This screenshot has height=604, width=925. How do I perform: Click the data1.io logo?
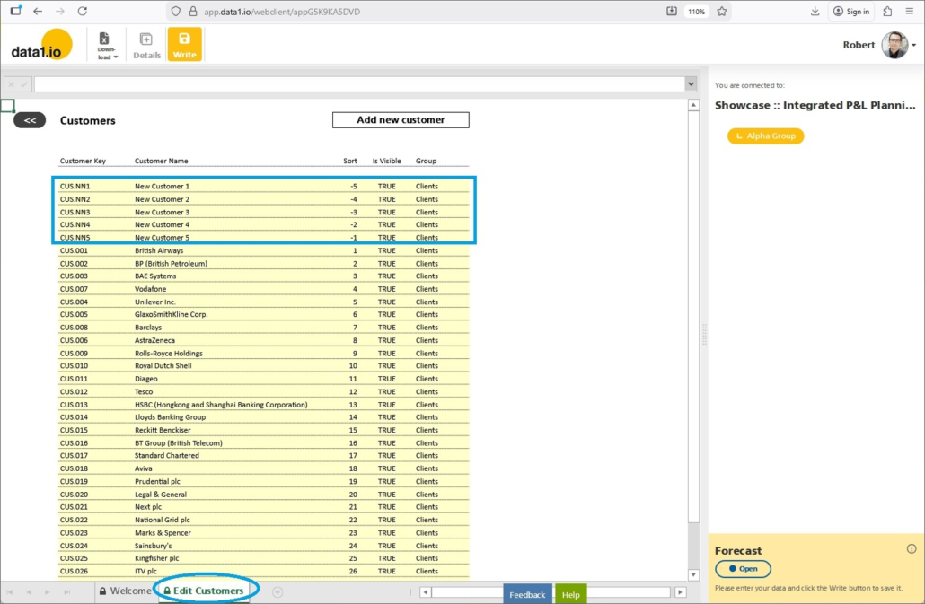41,46
